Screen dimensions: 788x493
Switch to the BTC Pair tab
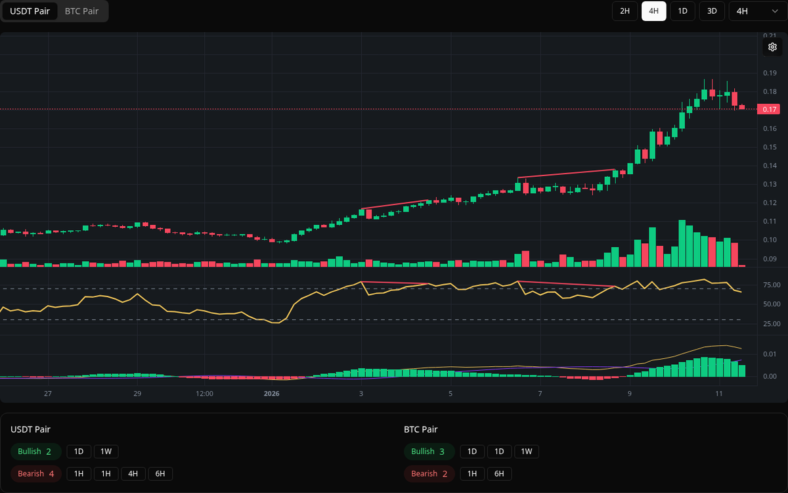(81, 11)
